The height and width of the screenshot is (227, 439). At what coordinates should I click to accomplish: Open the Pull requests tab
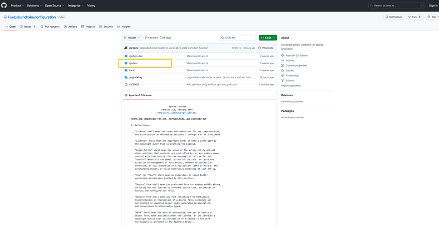click(x=50, y=27)
